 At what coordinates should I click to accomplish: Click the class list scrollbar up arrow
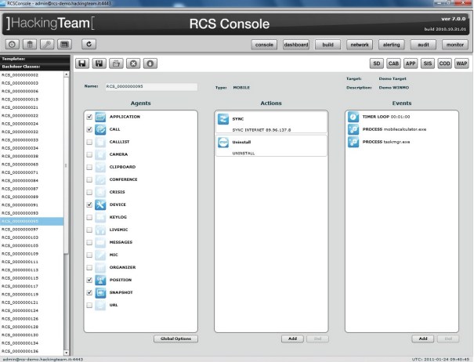67,74
